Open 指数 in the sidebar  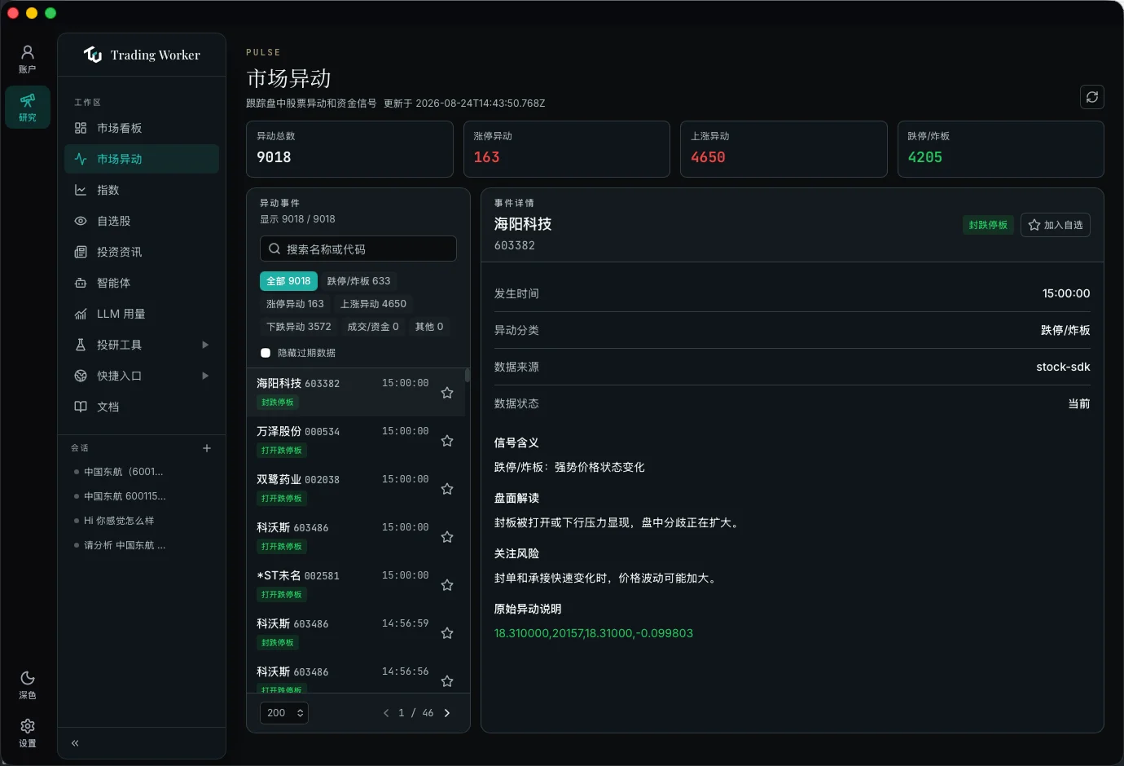tap(142, 190)
